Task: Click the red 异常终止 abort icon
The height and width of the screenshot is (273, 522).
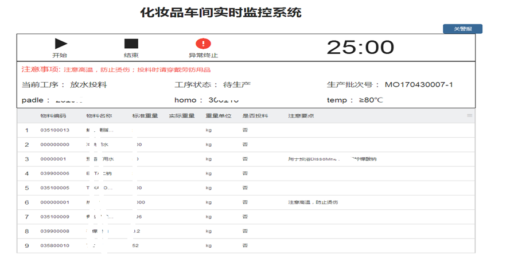Action: tap(203, 44)
